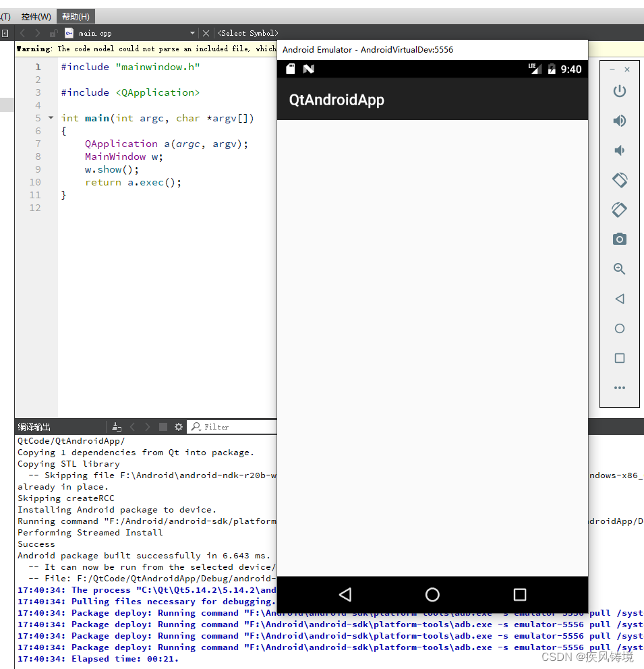Screen dimensions: 644x669
Task: Rotate the emulator right
Action: click(x=619, y=210)
